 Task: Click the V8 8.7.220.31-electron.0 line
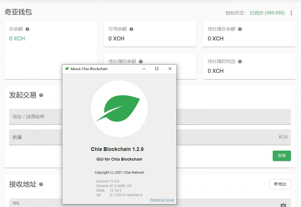pyautogui.click(x=119, y=195)
